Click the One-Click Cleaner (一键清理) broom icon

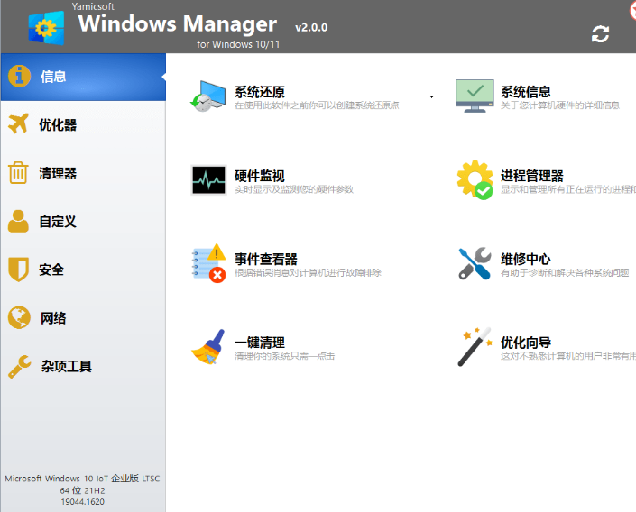coord(208,347)
